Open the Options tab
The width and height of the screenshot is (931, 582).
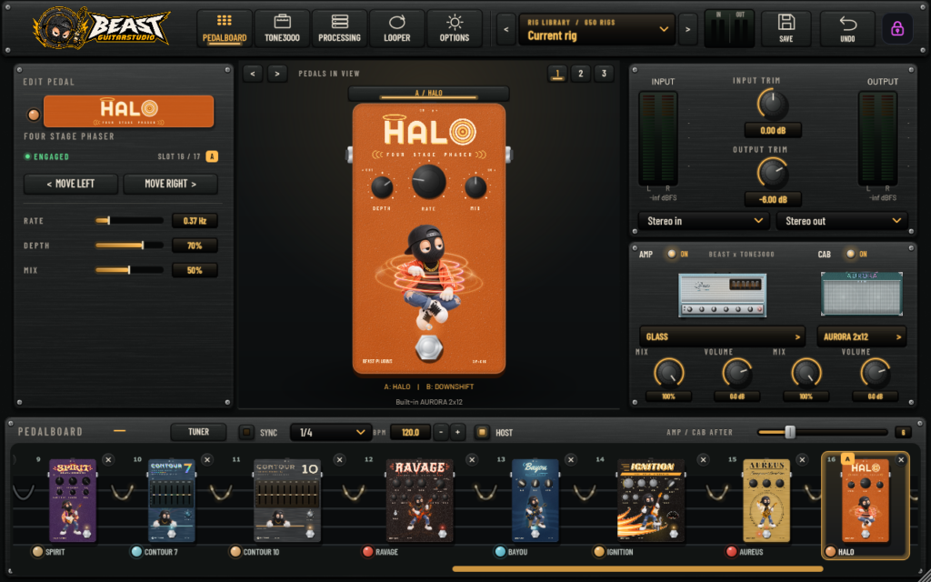coord(455,28)
